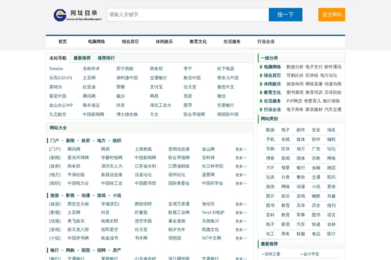The image size is (391, 260).
Task: Click the green bullet icon beside 休闲娱乐
Action: tap(261, 84)
